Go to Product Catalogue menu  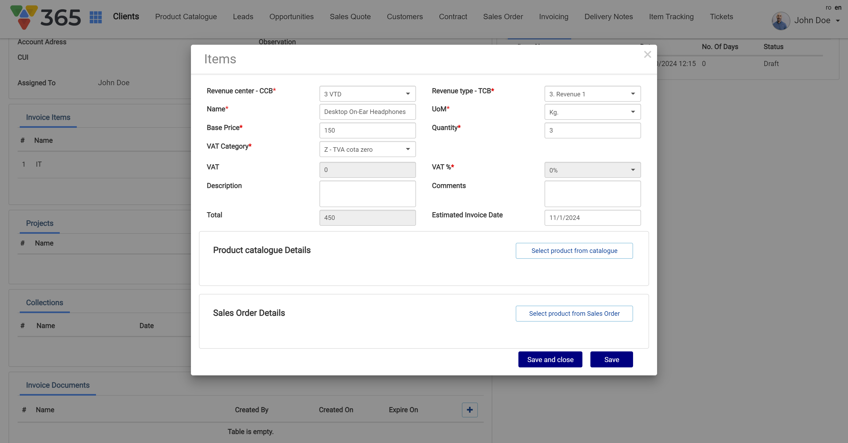click(186, 17)
